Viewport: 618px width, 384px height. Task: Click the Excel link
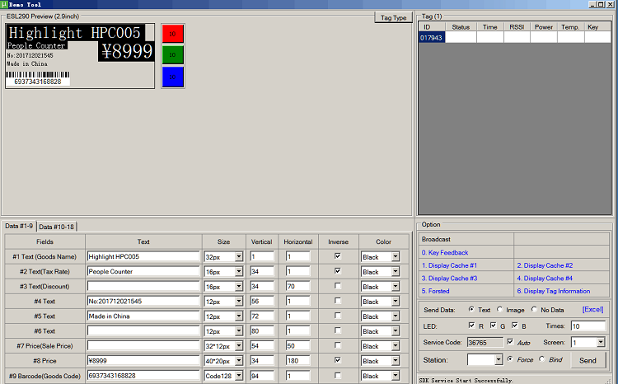[x=592, y=310]
